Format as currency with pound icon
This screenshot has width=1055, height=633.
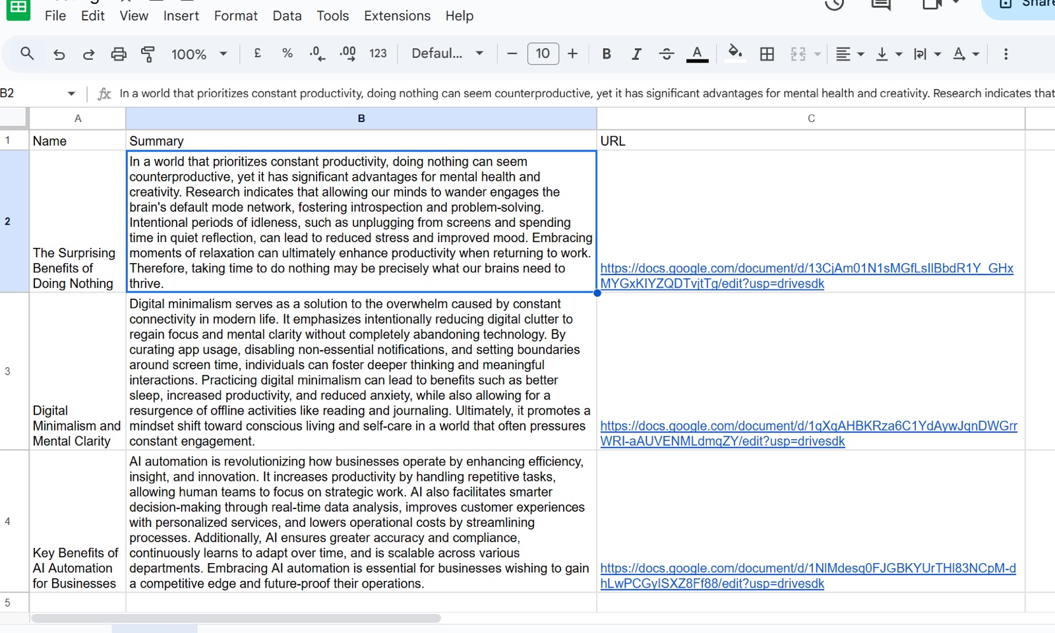258,53
